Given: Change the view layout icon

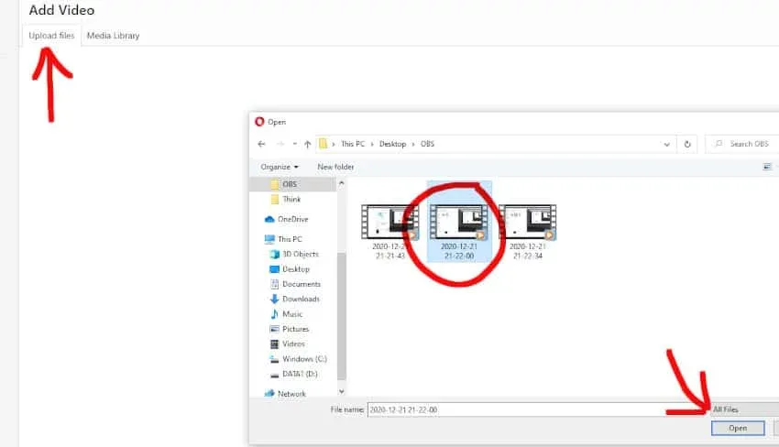Looking at the screenshot, I should pyautogui.click(x=767, y=167).
